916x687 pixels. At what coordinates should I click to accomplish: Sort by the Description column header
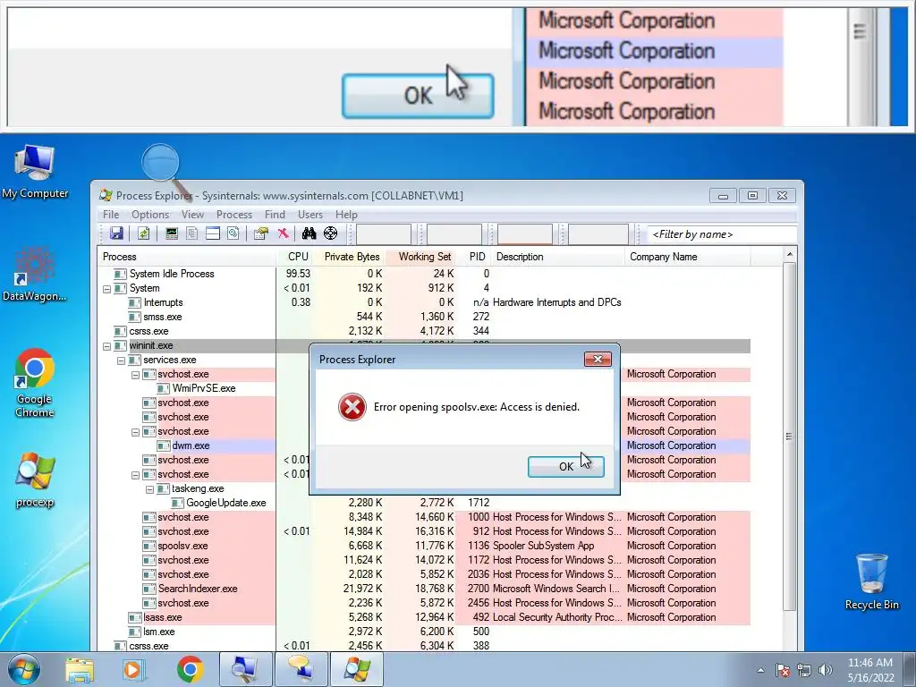[558, 257]
